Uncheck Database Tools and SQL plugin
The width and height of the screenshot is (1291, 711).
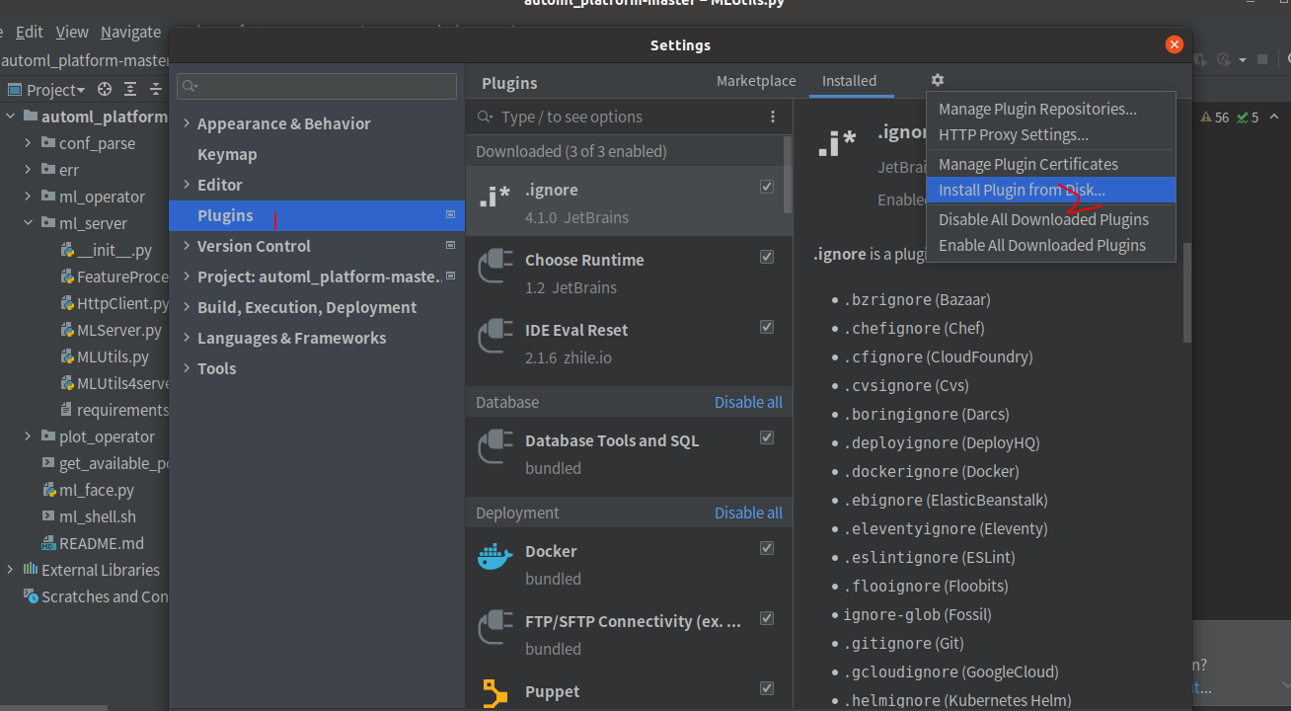(x=767, y=437)
